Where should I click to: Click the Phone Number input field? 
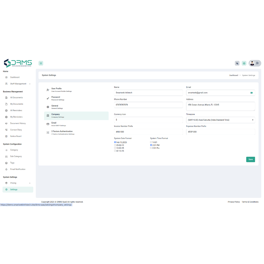tap(148, 105)
